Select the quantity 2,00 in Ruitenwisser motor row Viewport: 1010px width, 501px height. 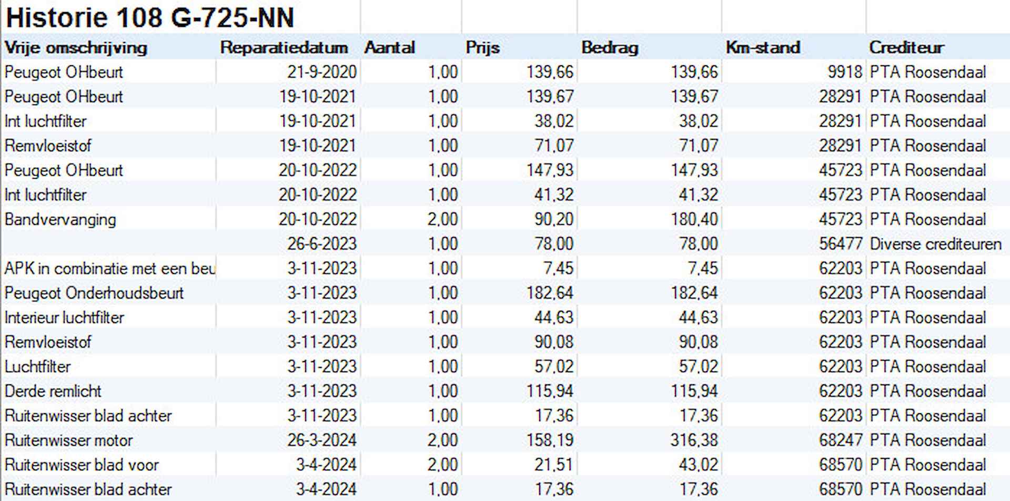(442, 440)
